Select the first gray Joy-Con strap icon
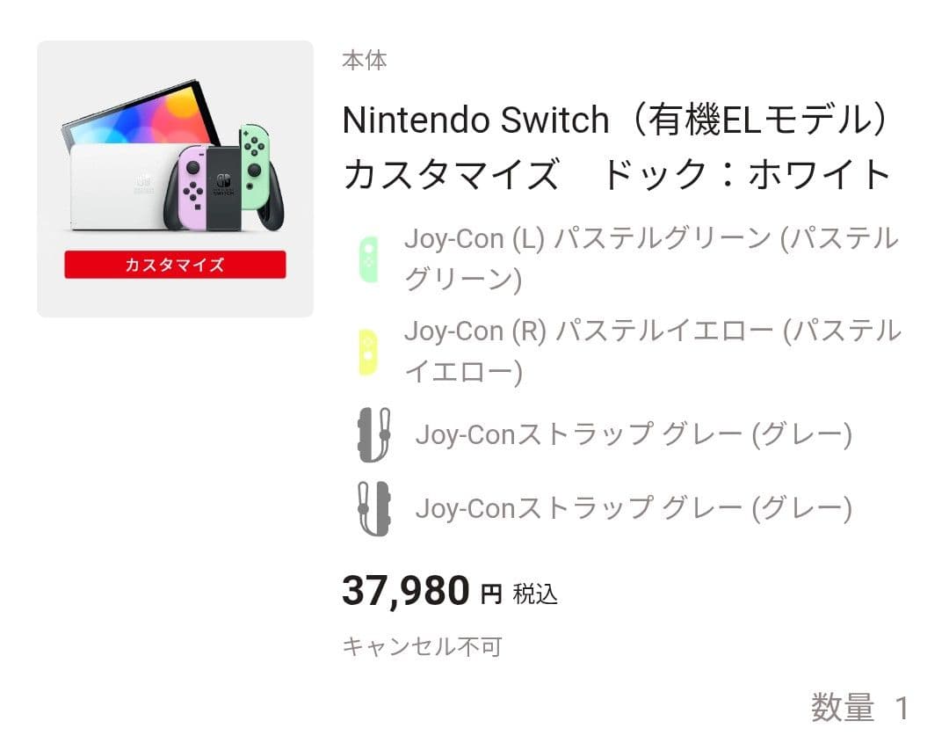This screenshot has width=949, height=743. pyautogui.click(x=373, y=434)
